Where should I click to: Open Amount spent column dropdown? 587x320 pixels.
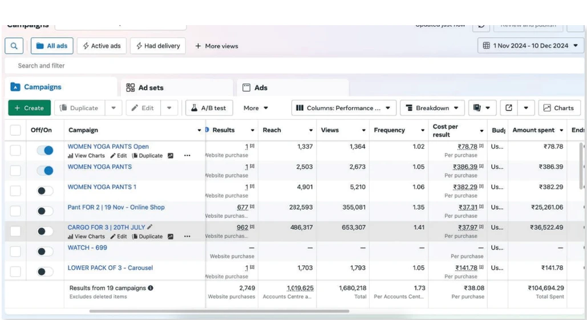pyautogui.click(x=561, y=130)
